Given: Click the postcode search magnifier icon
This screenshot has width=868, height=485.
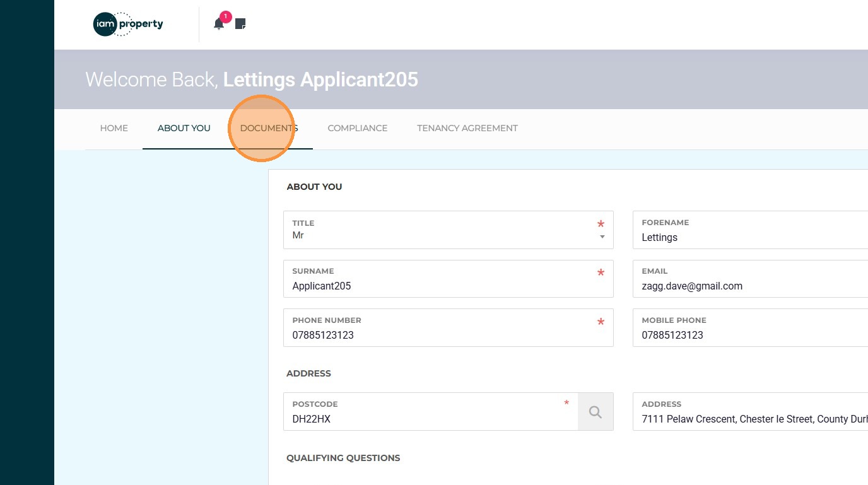Looking at the screenshot, I should pos(595,412).
